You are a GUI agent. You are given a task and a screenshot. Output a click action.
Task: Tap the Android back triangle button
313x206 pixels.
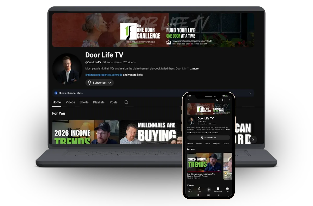coord(219,195)
